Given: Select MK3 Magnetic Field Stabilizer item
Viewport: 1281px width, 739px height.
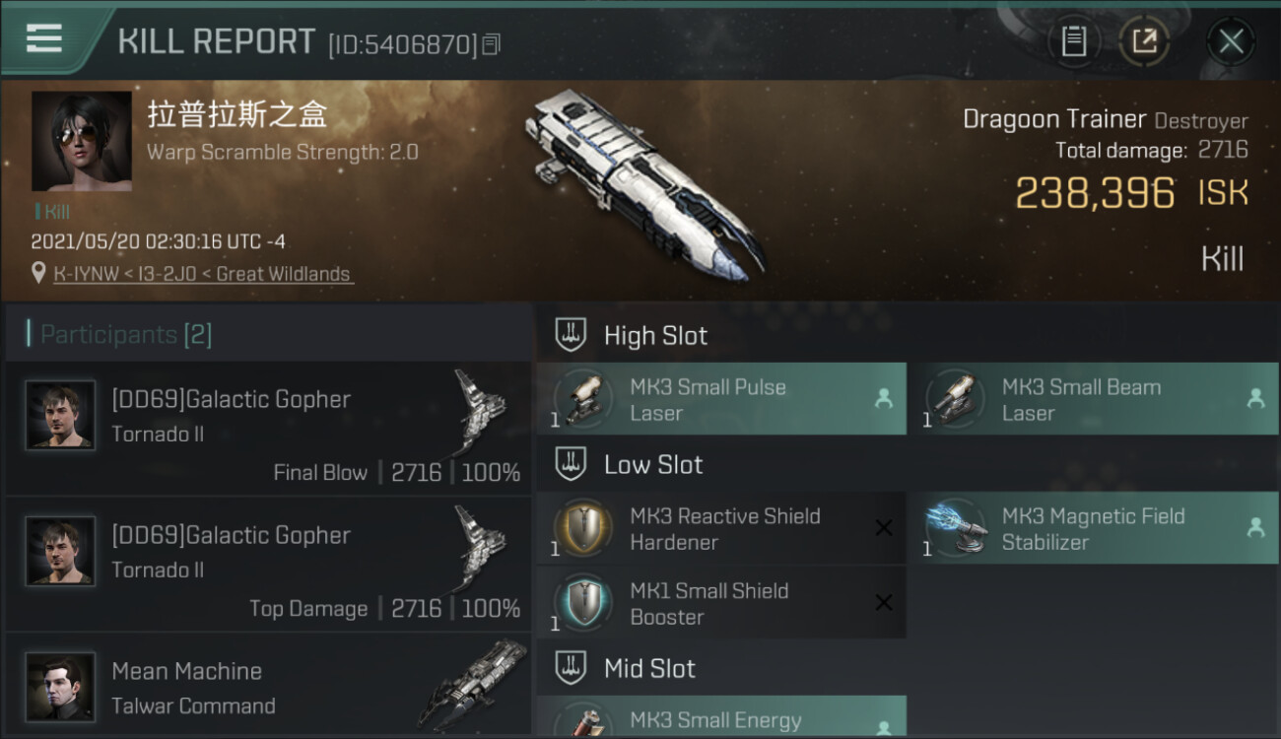Looking at the screenshot, I should click(1094, 528).
